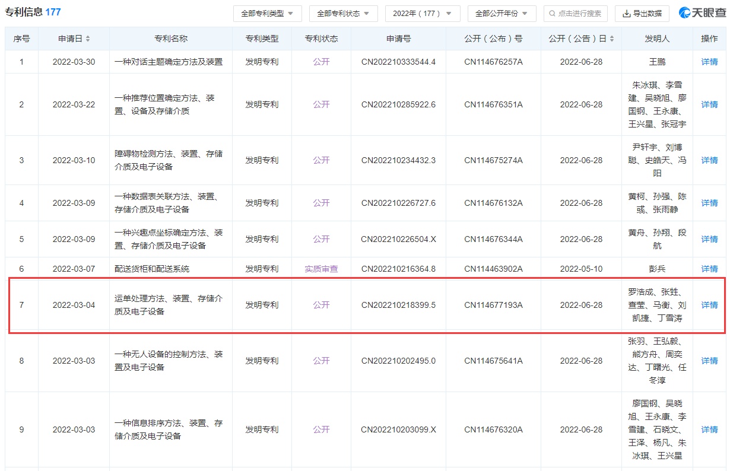Click the 实质审查 status in row 6
730x471 pixels.
point(321,269)
